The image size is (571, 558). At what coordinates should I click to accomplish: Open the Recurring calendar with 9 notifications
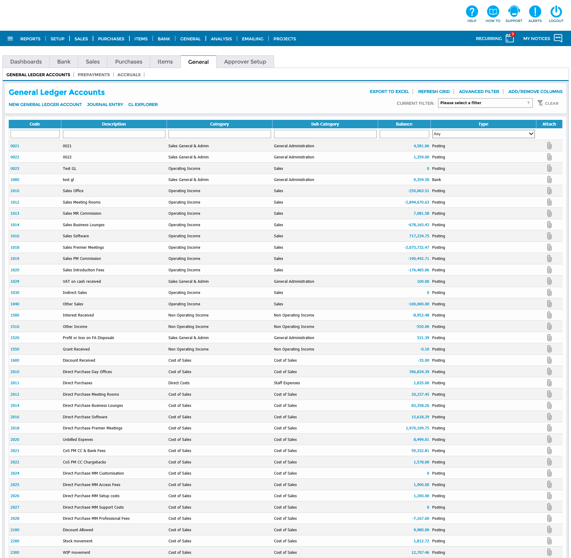509,38
